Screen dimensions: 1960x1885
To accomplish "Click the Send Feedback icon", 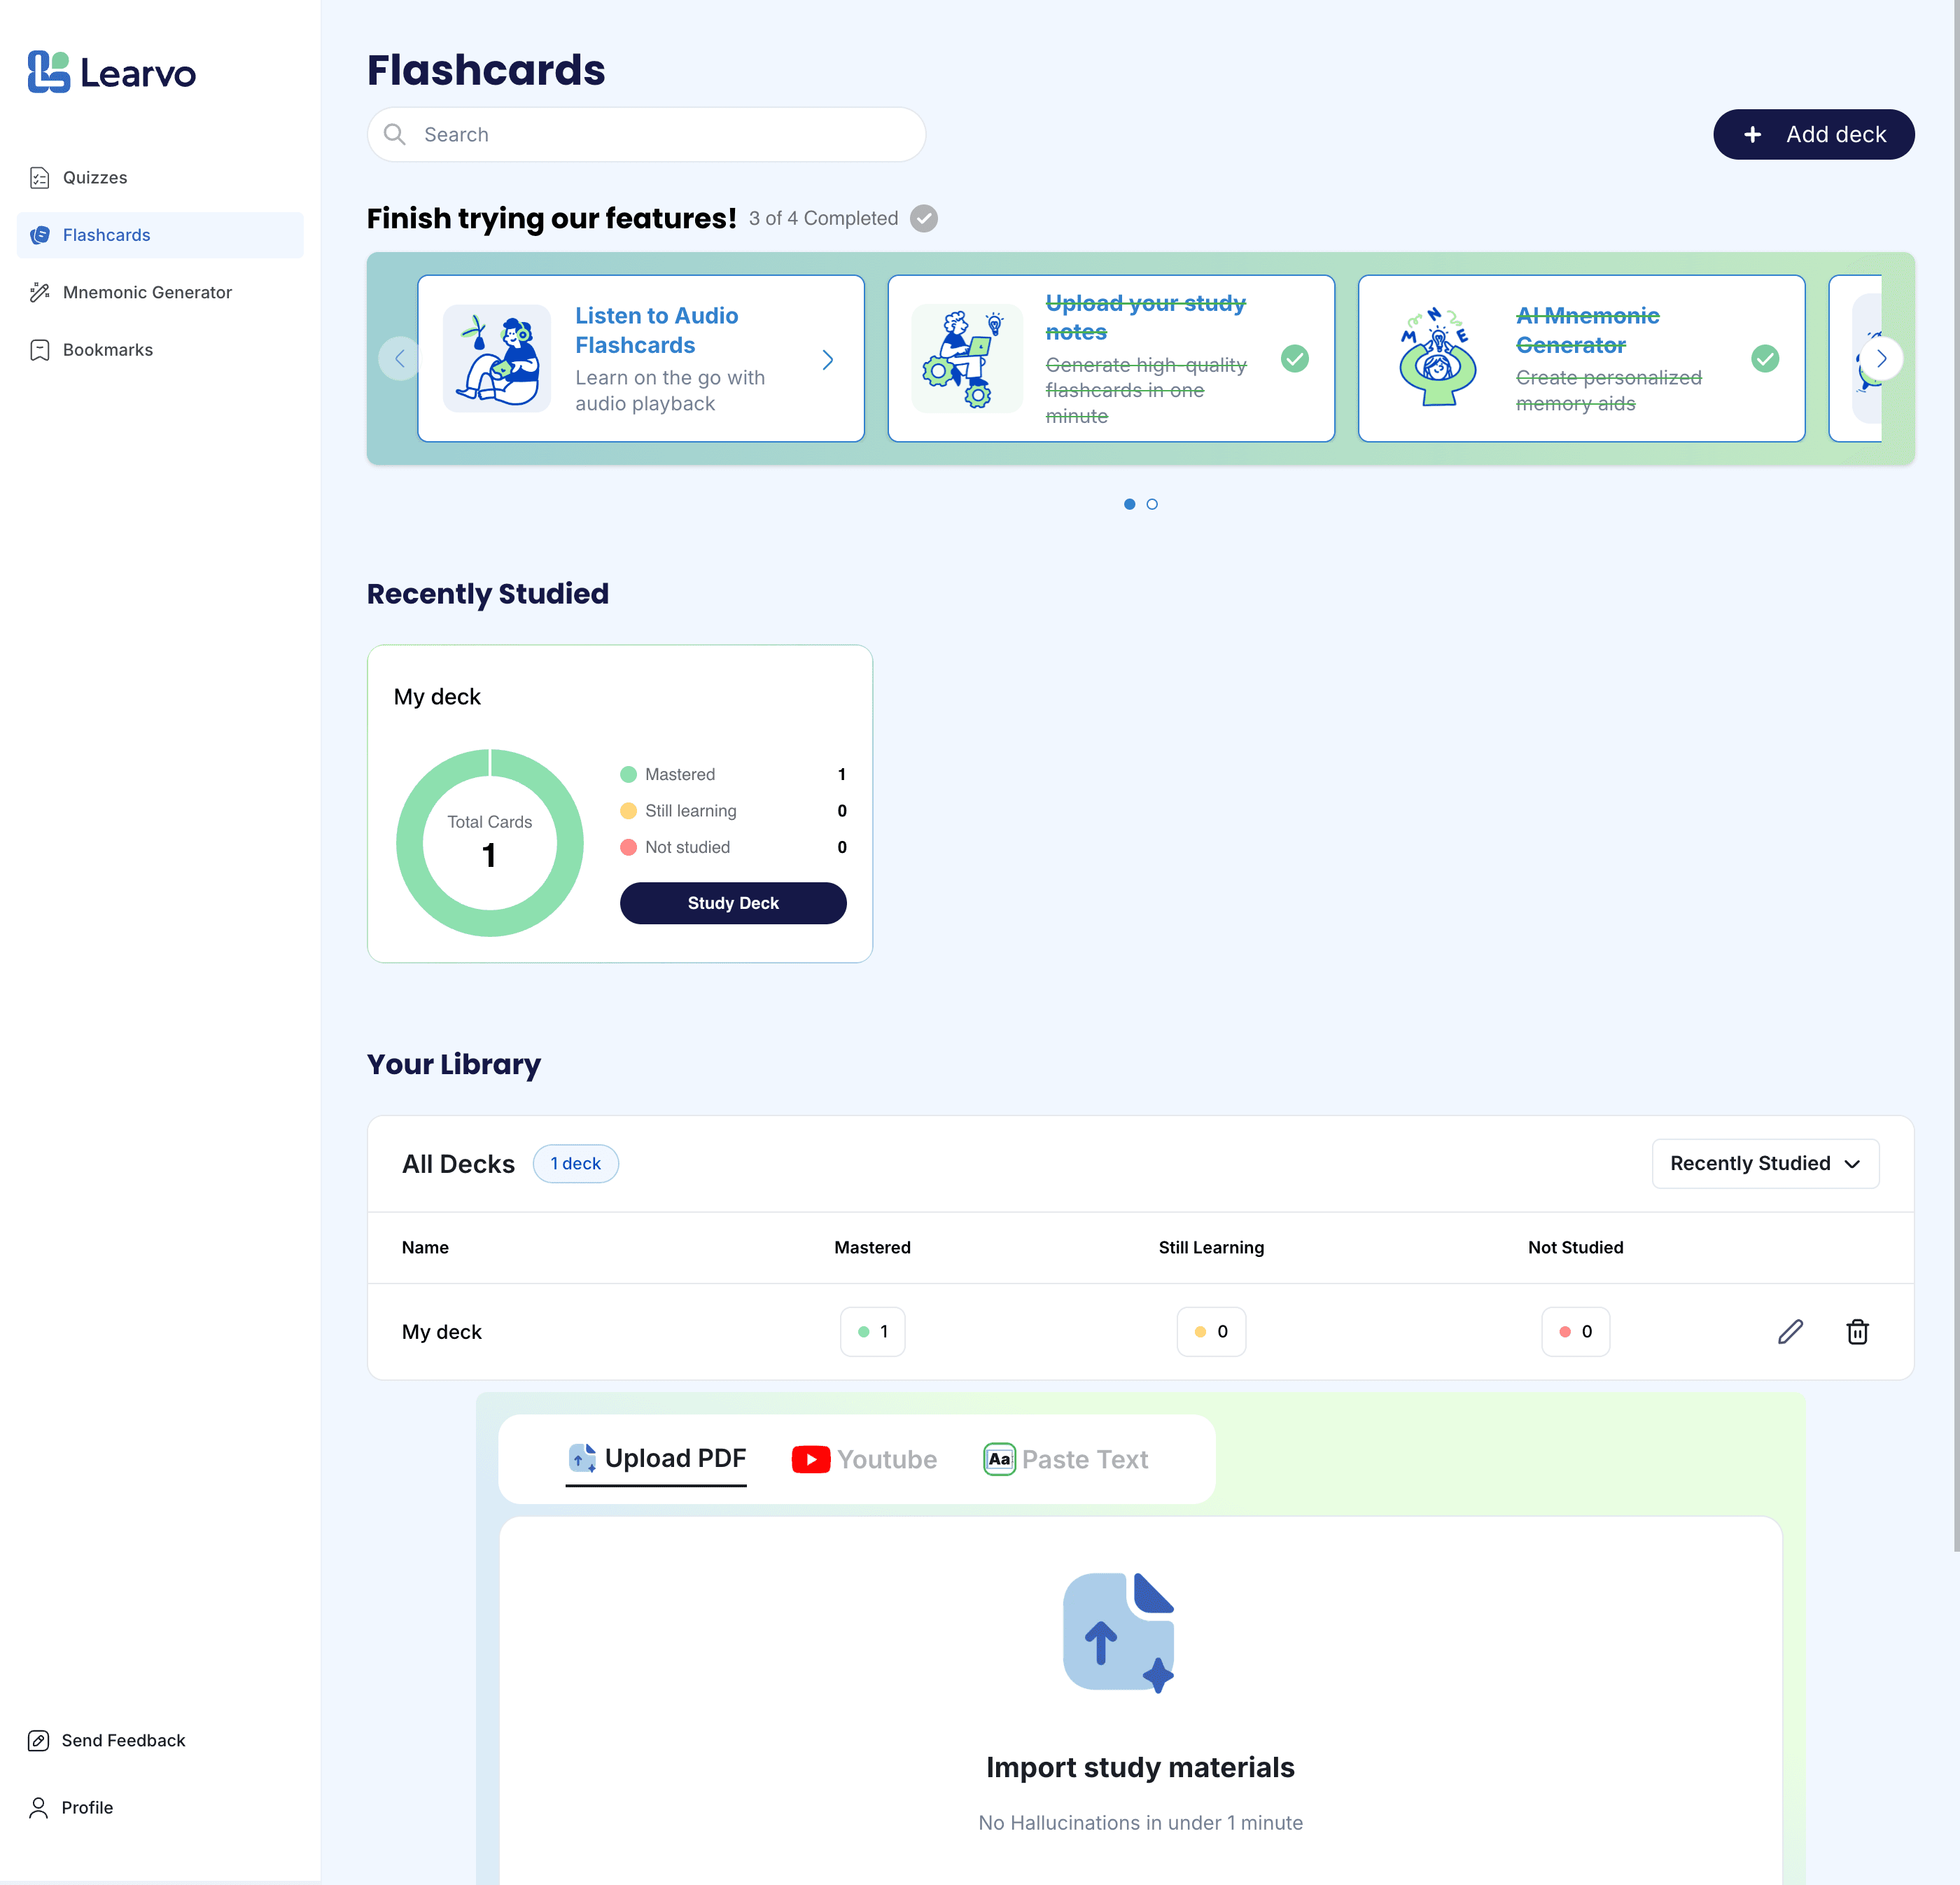I will click(38, 1741).
